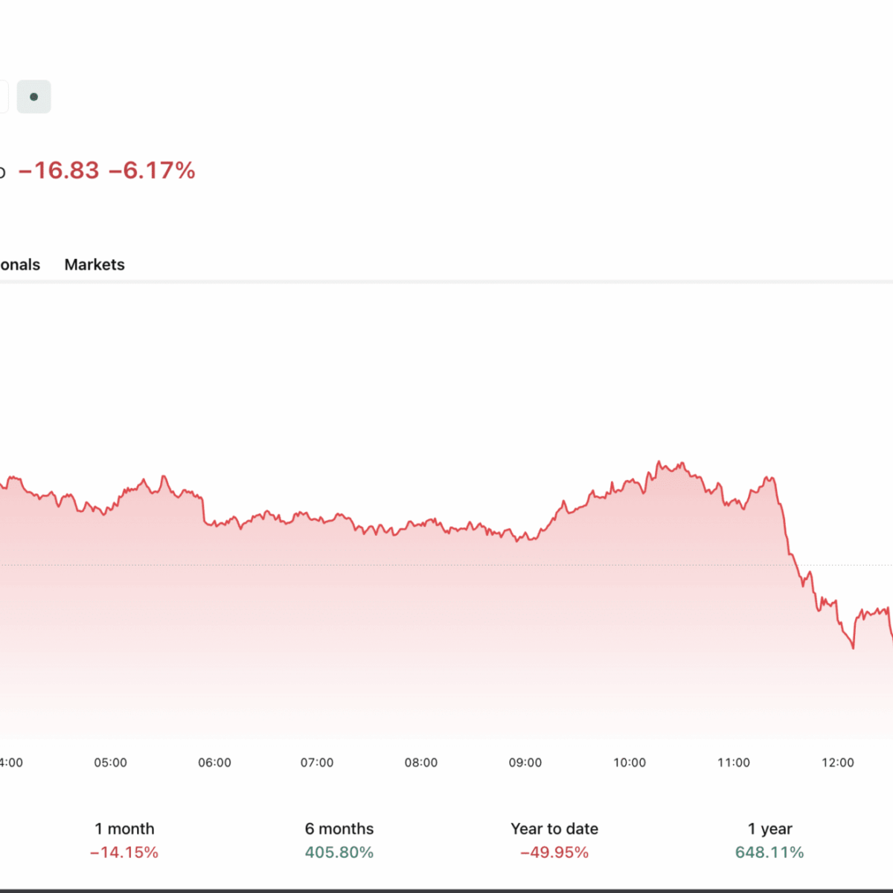Switch chart to the 1 year range
This screenshot has height=893, width=893.
[x=769, y=829]
